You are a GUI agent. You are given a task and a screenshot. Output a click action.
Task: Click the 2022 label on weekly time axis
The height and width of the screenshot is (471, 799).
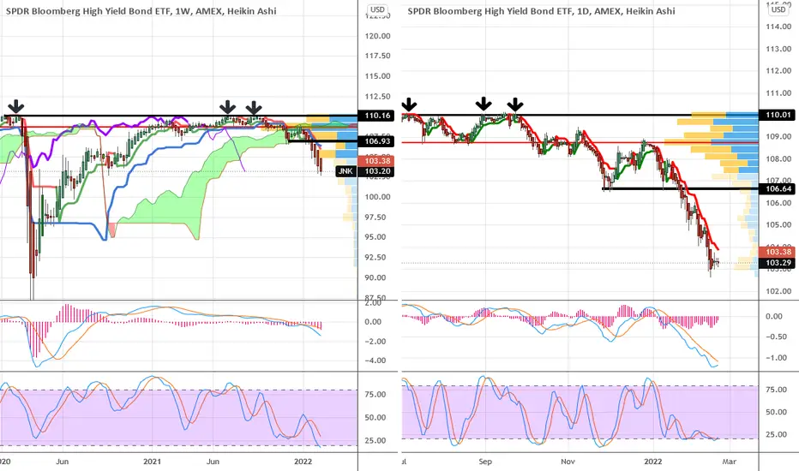click(303, 462)
